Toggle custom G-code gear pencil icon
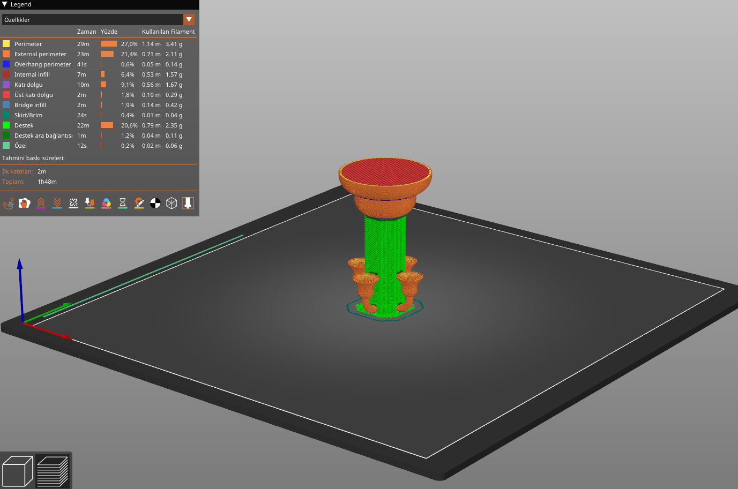This screenshot has height=489, width=738. coord(139,204)
